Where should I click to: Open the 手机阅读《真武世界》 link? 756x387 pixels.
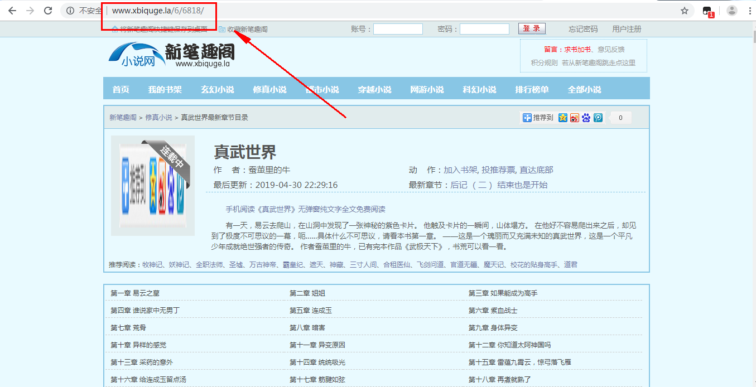(x=305, y=210)
